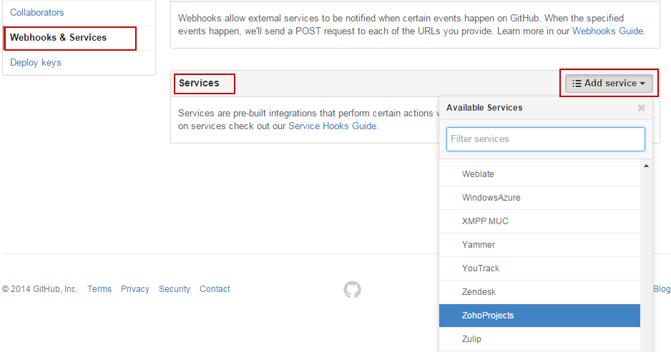Open Collaborators settings tab
Image resolution: width=671 pixels, height=352 pixels.
point(37,13)
